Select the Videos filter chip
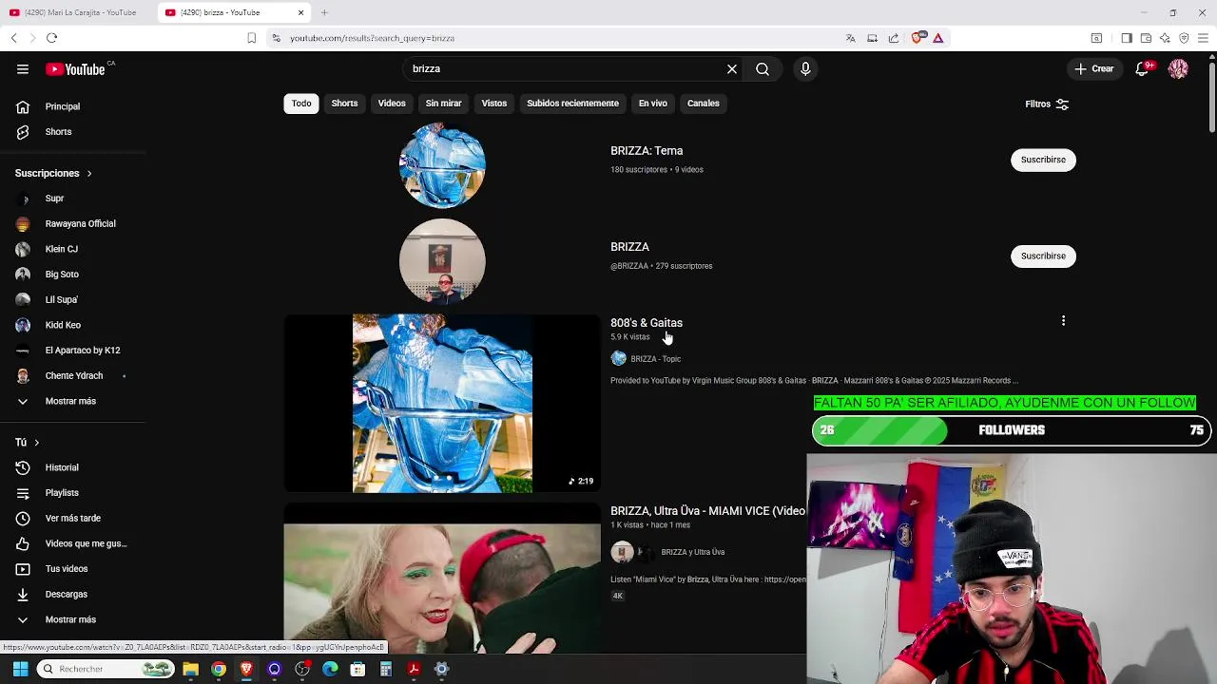 tap(392, 103)
